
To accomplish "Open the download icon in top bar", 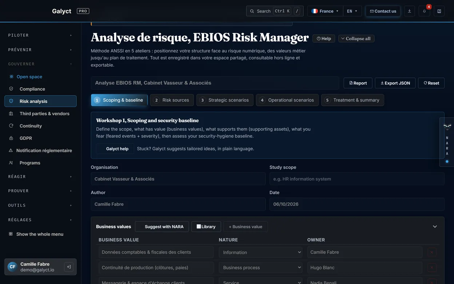I will [409, 11].
